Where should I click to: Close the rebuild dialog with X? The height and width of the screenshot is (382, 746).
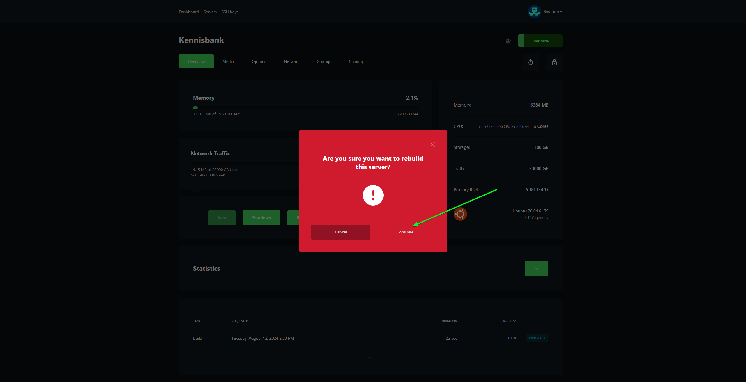(433, 144)
